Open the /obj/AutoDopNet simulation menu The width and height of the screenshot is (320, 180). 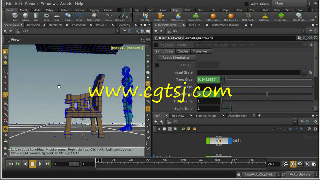click(260, 174)
